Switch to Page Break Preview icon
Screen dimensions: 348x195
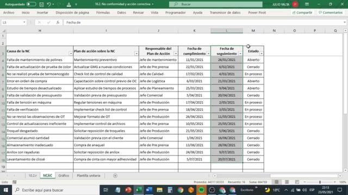click(x=297, y=182)
